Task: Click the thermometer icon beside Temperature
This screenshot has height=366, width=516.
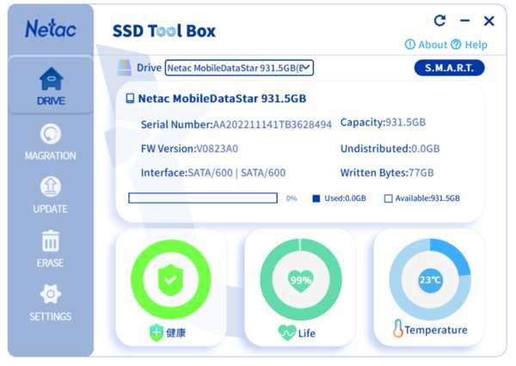Action: [397, 328]
